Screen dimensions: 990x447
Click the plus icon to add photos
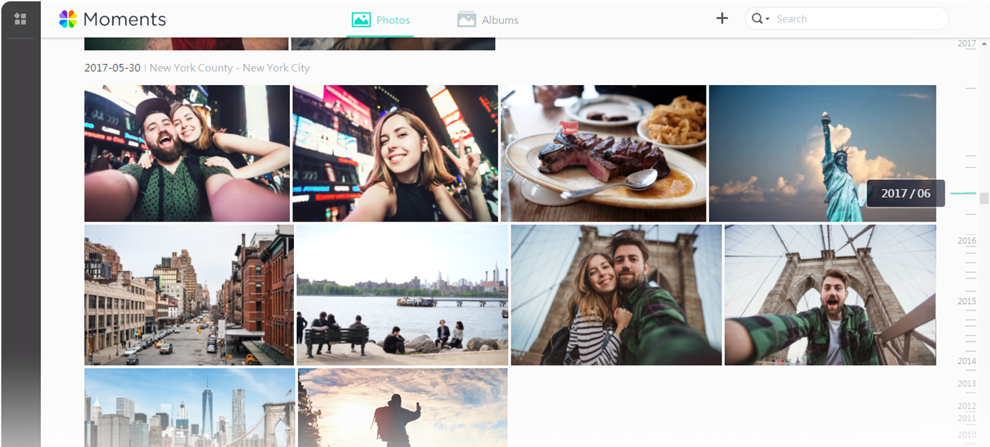[722, 18]
